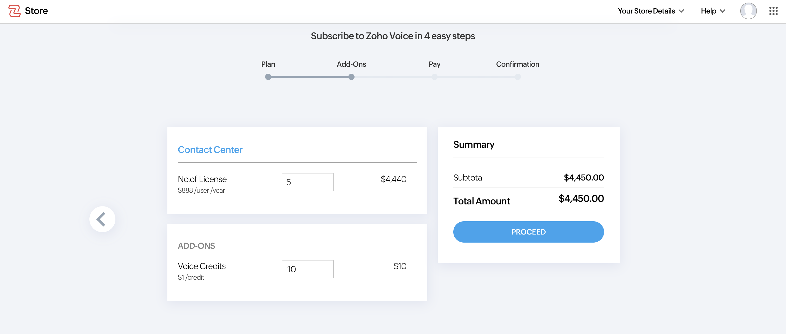
Task: Click the Add-Ons step marker dot
Action: pos(351,77)
